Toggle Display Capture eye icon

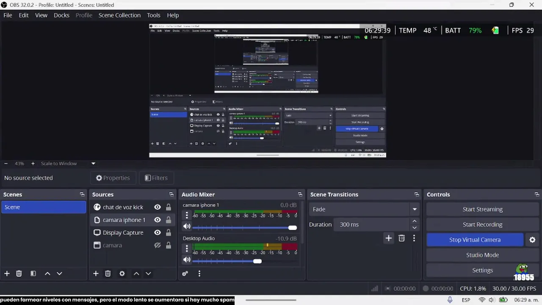pos(158,233)
